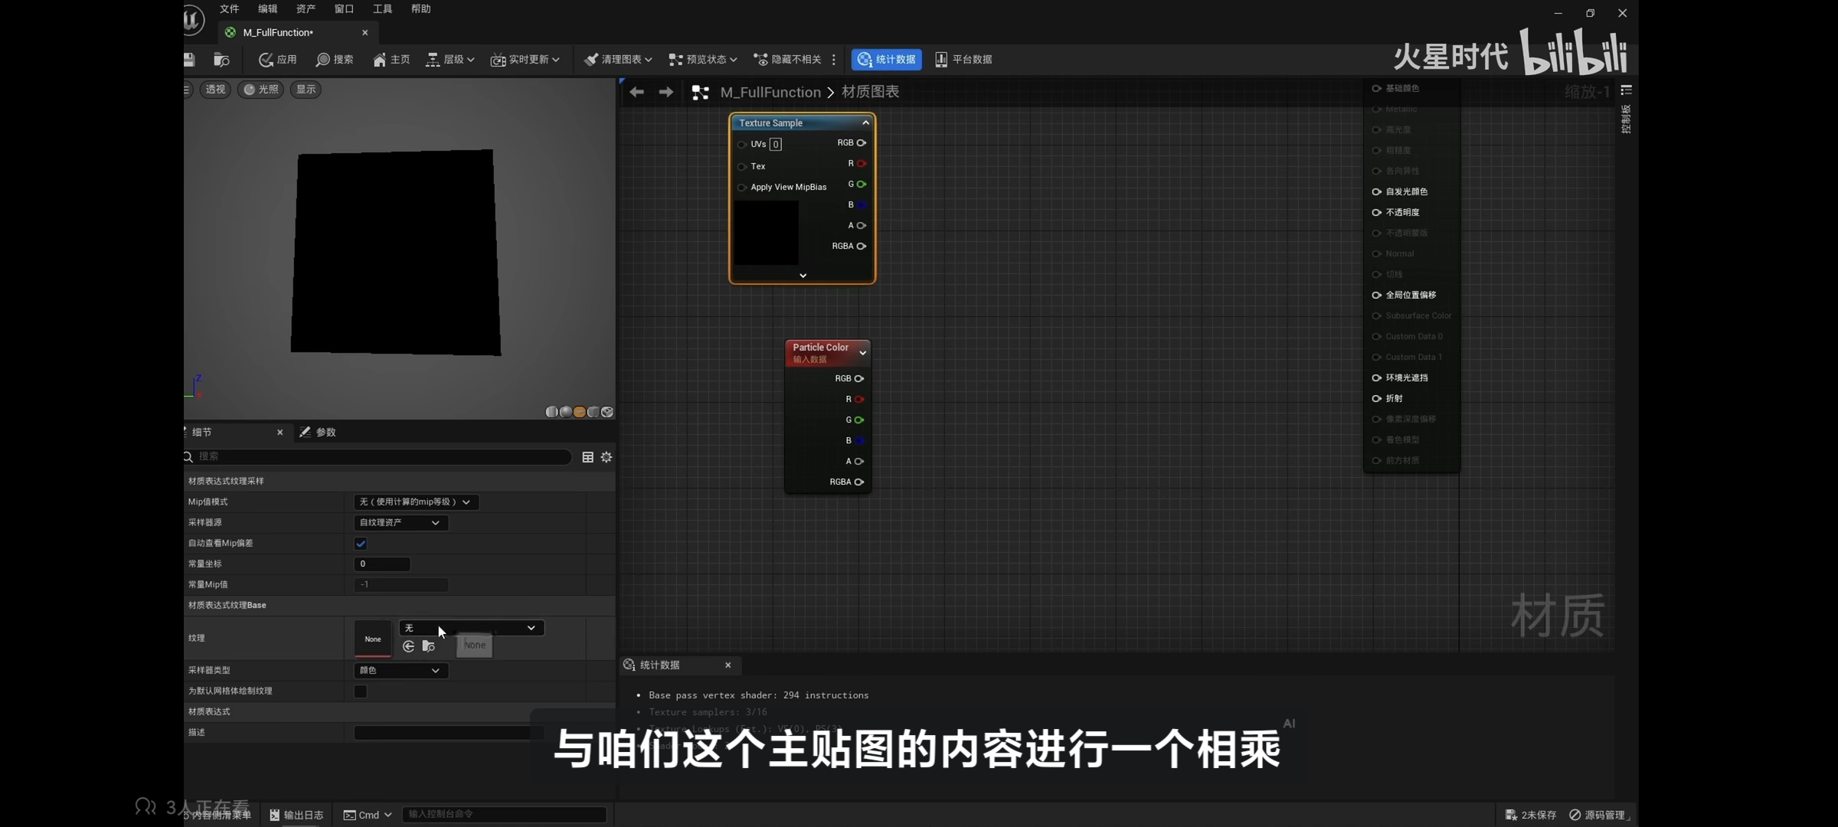
Task: Enable 为默认网格体绘制纹理 checkbox
Action: pos(361,691)
